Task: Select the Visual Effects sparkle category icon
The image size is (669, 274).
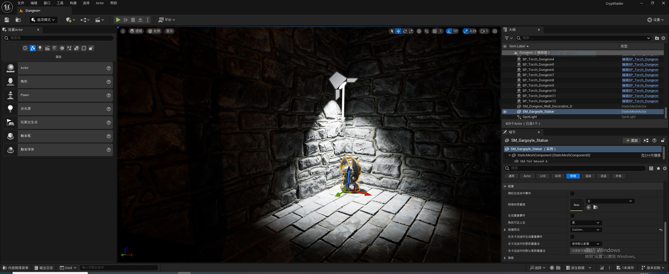Action: [x=69, y=48]
